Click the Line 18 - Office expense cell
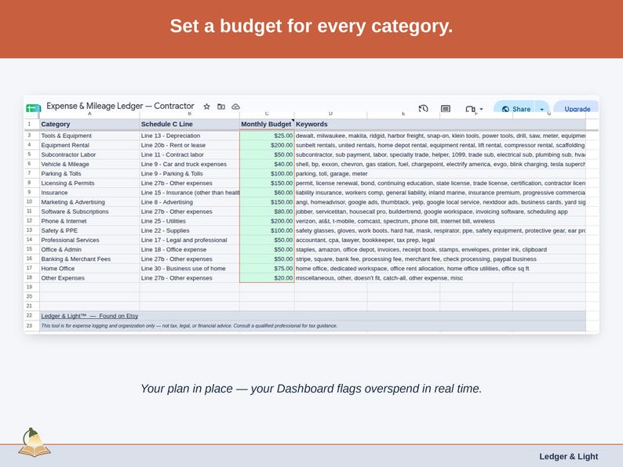 click(x=190, y=250)
